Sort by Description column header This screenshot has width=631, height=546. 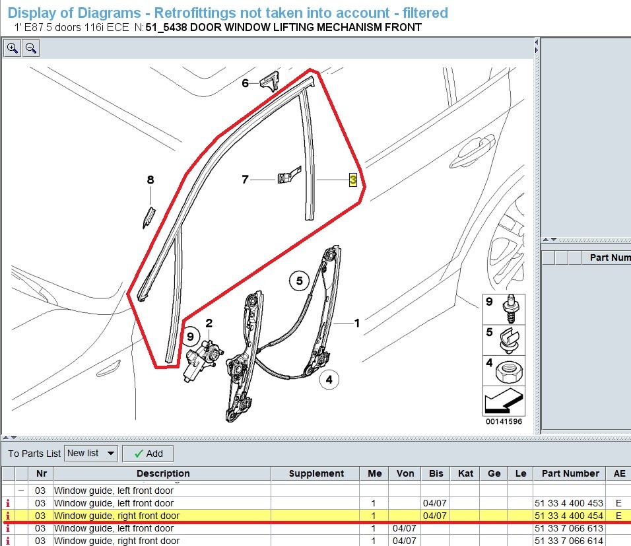[x=162, y=473]
